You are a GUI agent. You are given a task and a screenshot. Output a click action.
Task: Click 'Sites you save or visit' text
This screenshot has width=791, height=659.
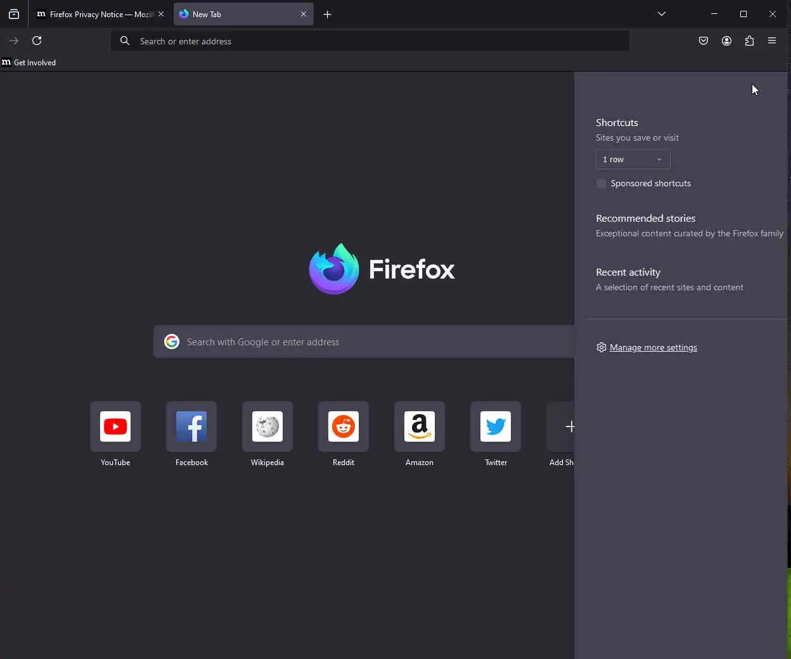pyautogui.click(x=637, y=138)
